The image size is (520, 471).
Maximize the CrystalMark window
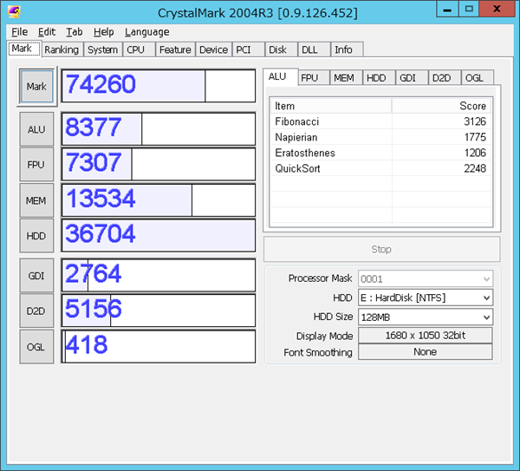point(469,10)
